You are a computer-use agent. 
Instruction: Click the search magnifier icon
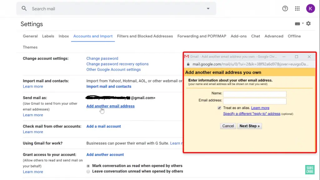point(24,8)
